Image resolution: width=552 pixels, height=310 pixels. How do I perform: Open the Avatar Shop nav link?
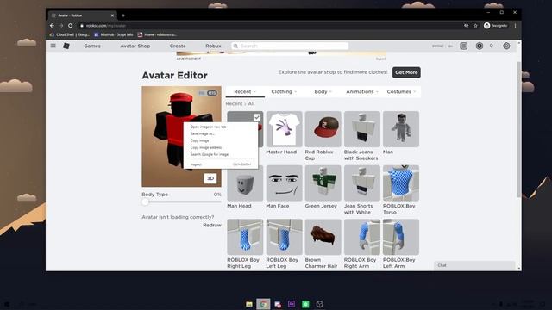click(x=135, y=46)
